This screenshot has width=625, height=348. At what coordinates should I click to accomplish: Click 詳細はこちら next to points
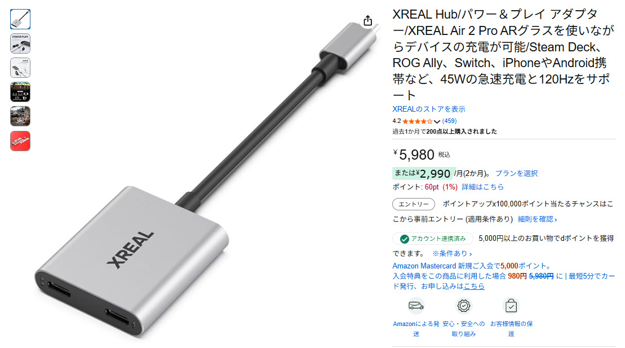click(483, 187)
